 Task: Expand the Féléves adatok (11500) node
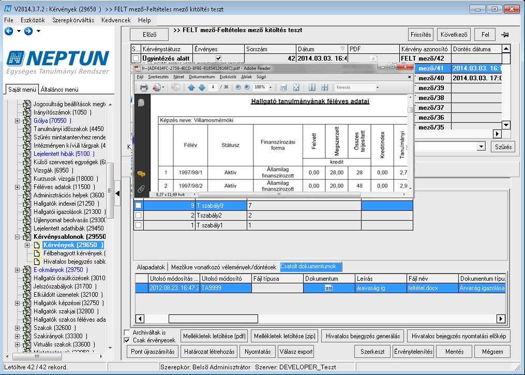pyautogui.click(x=18, y=187)
